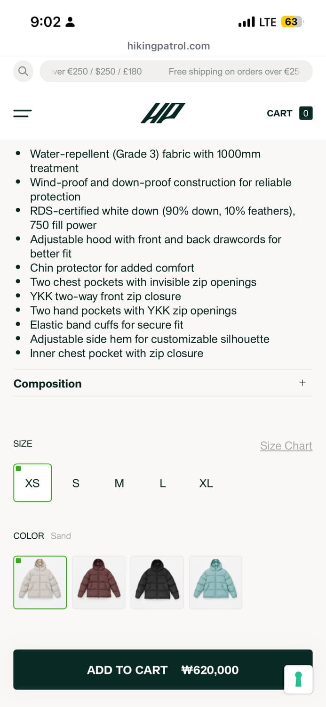Tap the HP logo
Screen dimensions: 326x707
(163, 113)
